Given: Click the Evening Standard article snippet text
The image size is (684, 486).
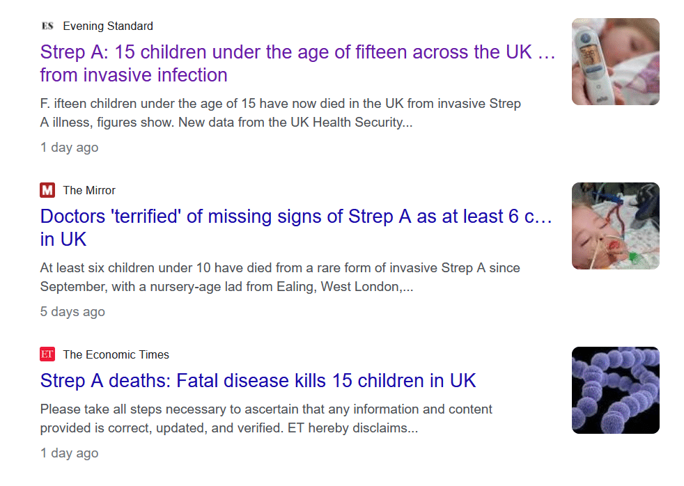Looking at the screenshot, I should (281, 113).
